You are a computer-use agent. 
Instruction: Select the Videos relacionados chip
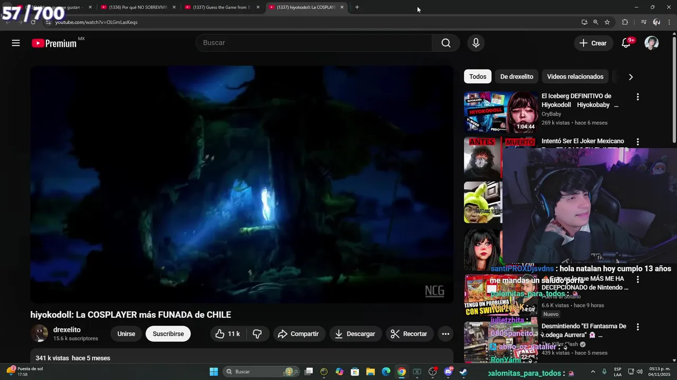pyautogui.click(x=575, y=77)
